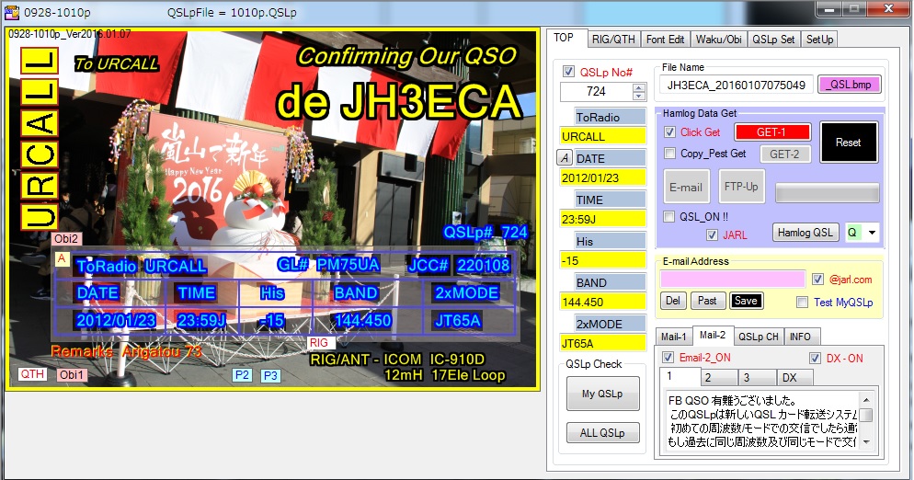Decrease the QSLp number with down arrow

639,96
